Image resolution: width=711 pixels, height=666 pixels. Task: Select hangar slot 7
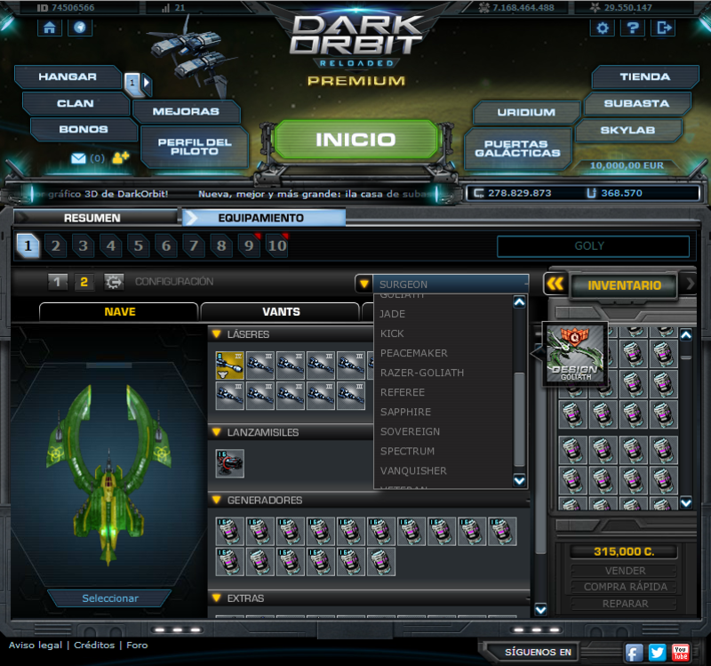point(194,246)
